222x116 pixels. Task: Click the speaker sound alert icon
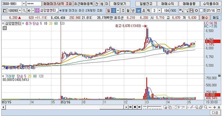pos(29,10)
